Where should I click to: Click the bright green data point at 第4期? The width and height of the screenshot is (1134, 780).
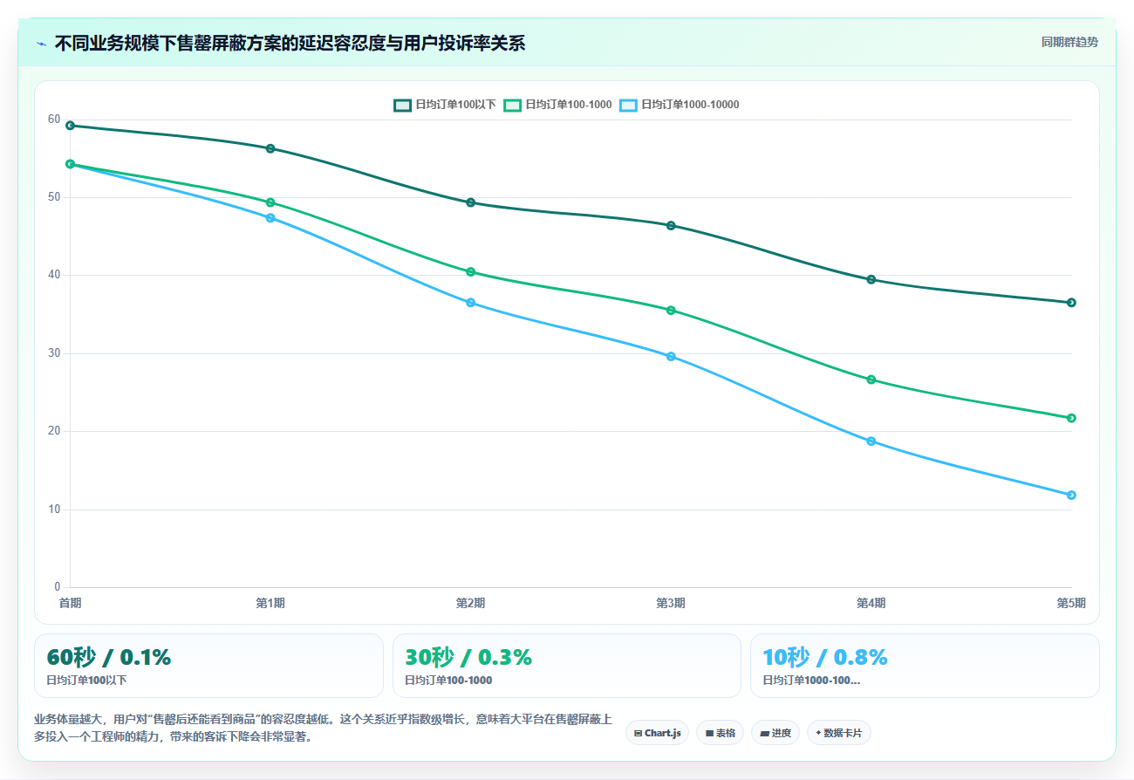coord(871,380)
